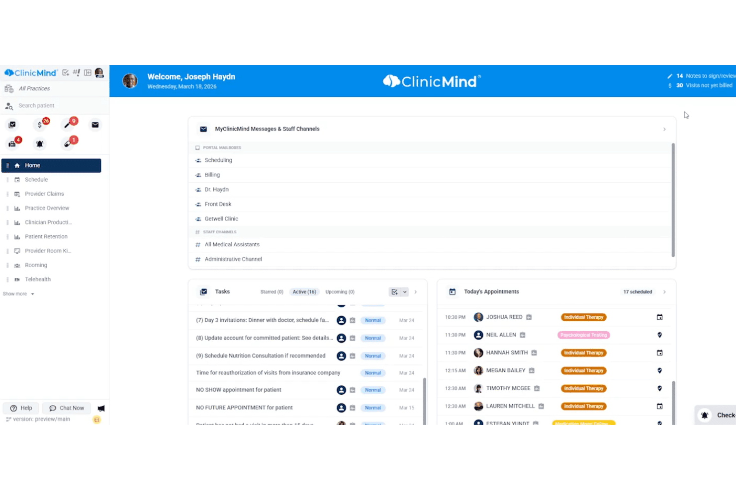Open the Dr. Haydn mailbox
The image size is (736, 490).
coord(431,190)
